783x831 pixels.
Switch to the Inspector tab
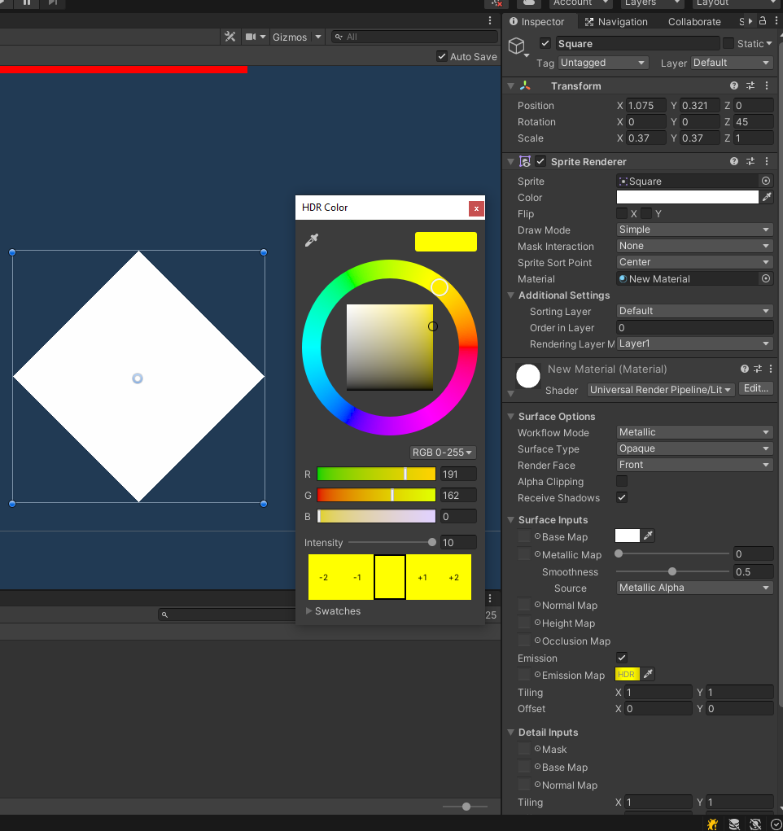tap(536, 22)
